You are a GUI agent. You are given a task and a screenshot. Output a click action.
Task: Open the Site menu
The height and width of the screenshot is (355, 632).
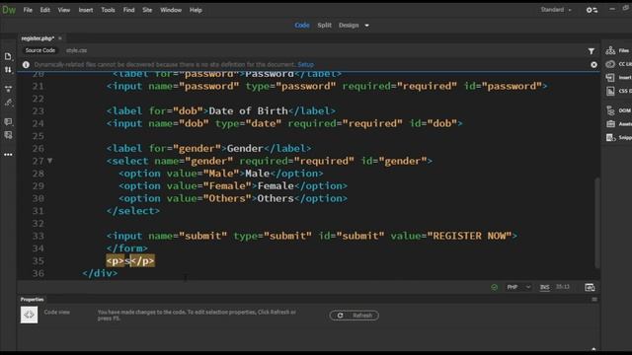147,10
